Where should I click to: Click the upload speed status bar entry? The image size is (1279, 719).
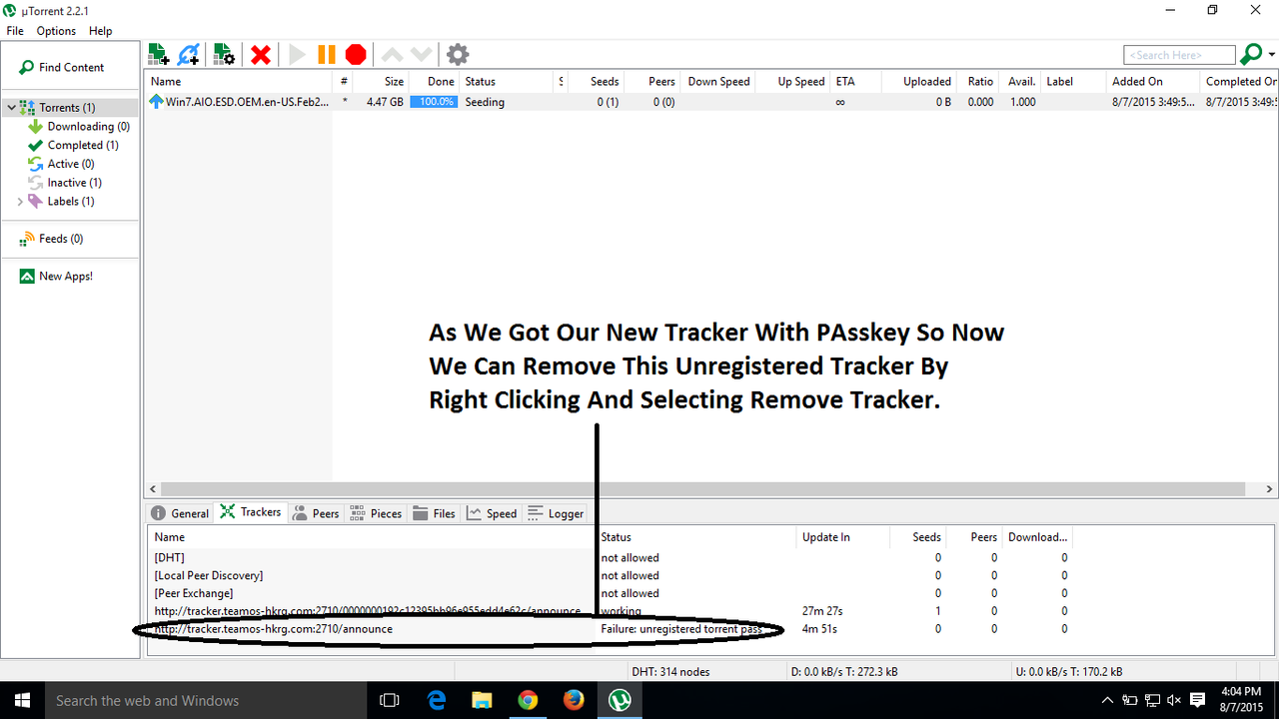1068,671
